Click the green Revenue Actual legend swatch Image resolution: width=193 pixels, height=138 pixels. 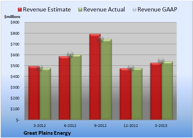80,10
